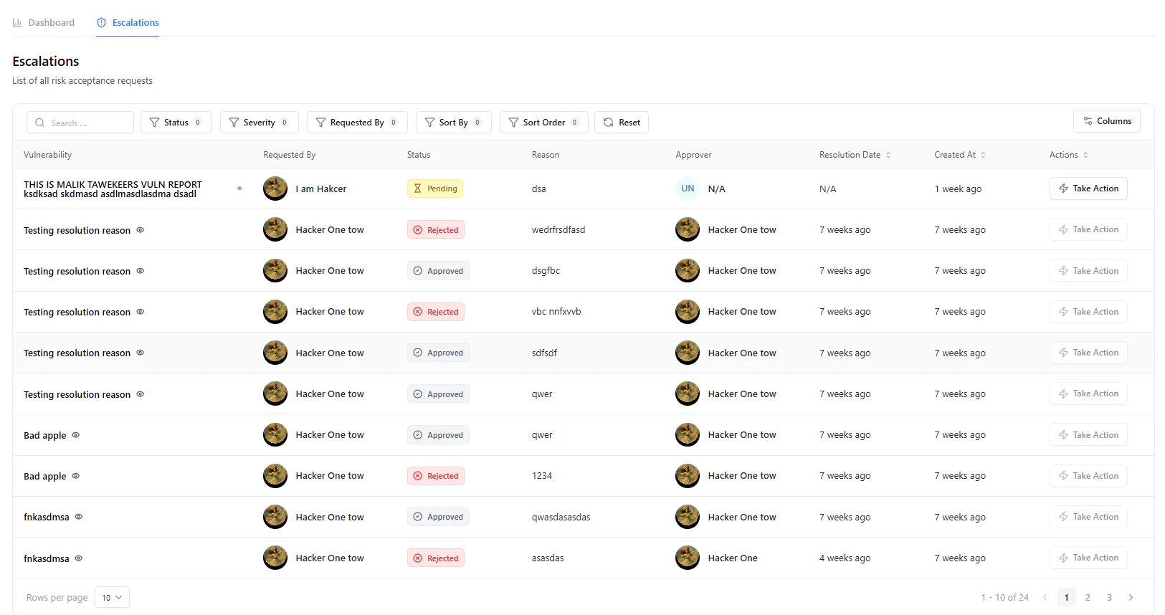Image resolution: width=1165 pixels, height=615 pixels.
Task: Select page 1 in pagination
Action: [1067, 598]
